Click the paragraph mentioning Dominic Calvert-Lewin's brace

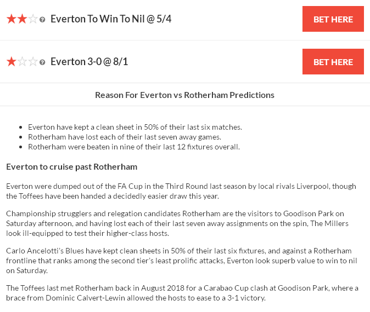(x=181, y=293)
